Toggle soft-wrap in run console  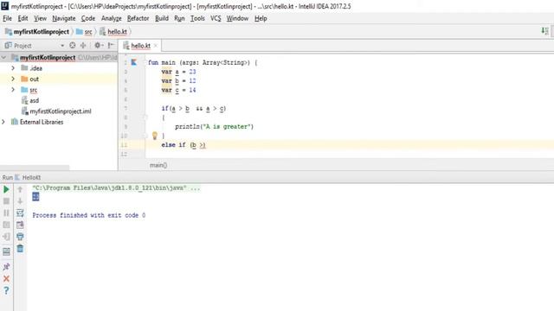pyautogui.click(x=20, y=213)
